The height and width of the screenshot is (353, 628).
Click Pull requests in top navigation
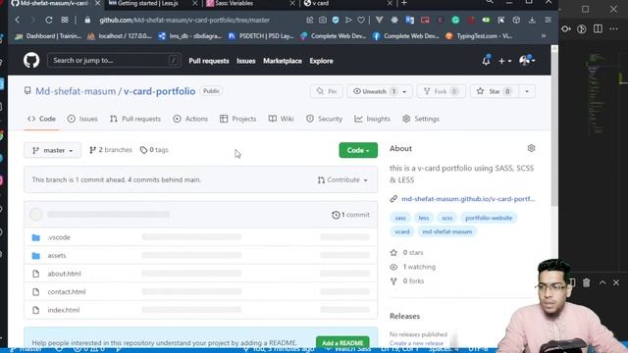pyautogui.click(x=209, y=61)
